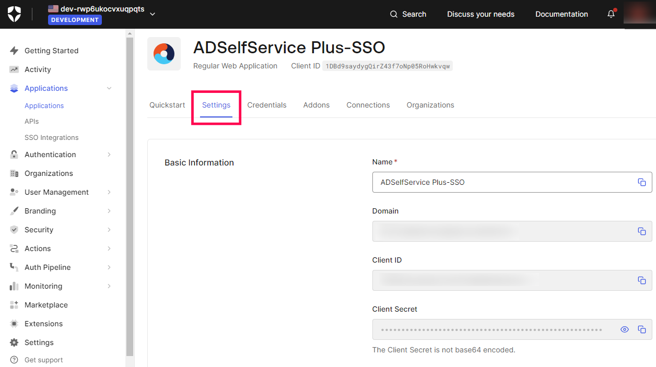Reveal the Client Secret with eye icon
Image resolution: width=656 pixels, height=367 pixels.
[x=624, y=329]
